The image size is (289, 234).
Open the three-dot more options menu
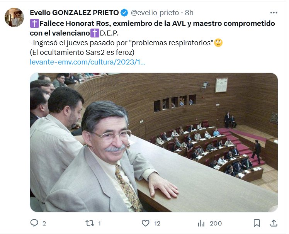(x=274, y=13)
